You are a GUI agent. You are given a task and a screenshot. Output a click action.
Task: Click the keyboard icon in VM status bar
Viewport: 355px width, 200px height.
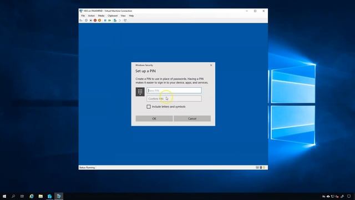[257, 168]
